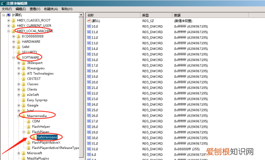Click the 计算机 computer icon
The width and height of the screenshot is (265, 160).
[8, 15]
